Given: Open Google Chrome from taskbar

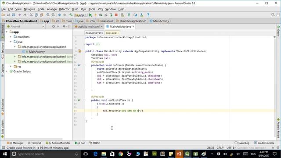Looking at the screenshot, I should tap(121, 154).
